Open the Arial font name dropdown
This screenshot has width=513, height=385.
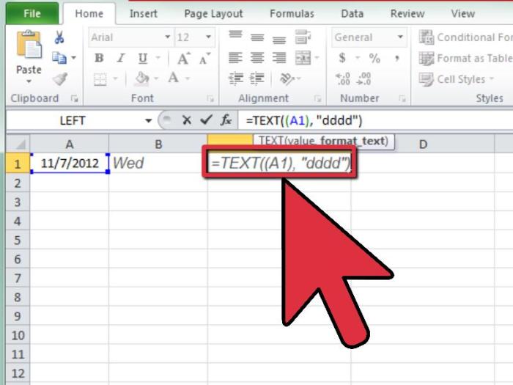point(168,37)
